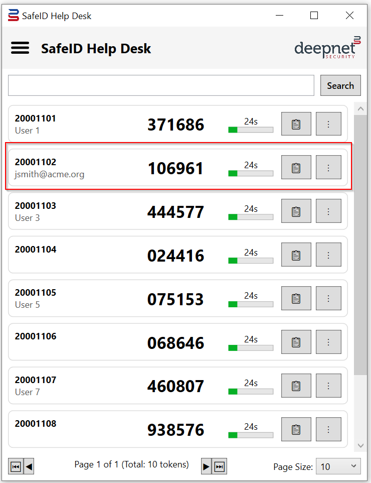The image size is (371, 483).
Task: Copy OTP code for token 20001104
Action: [x=296, y=255]
